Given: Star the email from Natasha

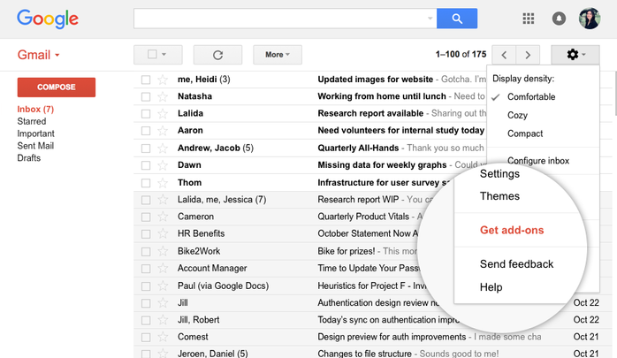Looking at the screenshot, I should click(163, 96).
